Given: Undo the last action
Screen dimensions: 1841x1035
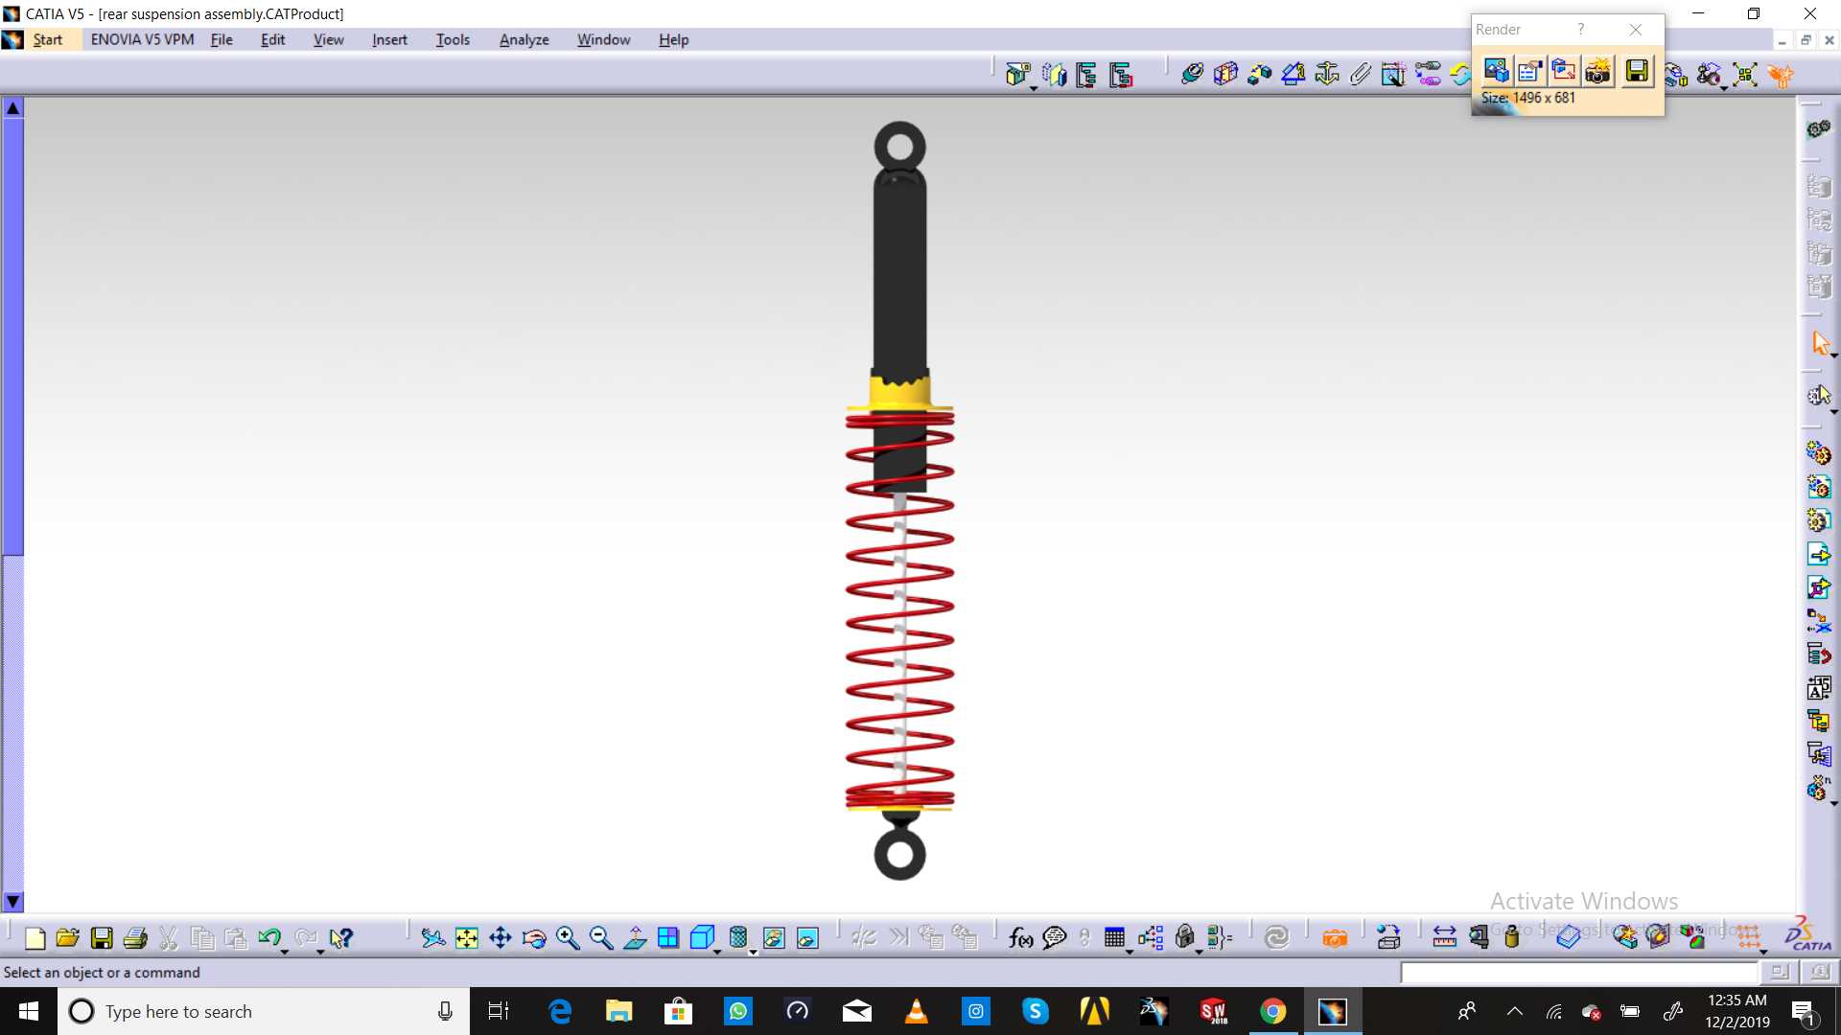Looking at the screenshot, I should click(x=268, y=937).
